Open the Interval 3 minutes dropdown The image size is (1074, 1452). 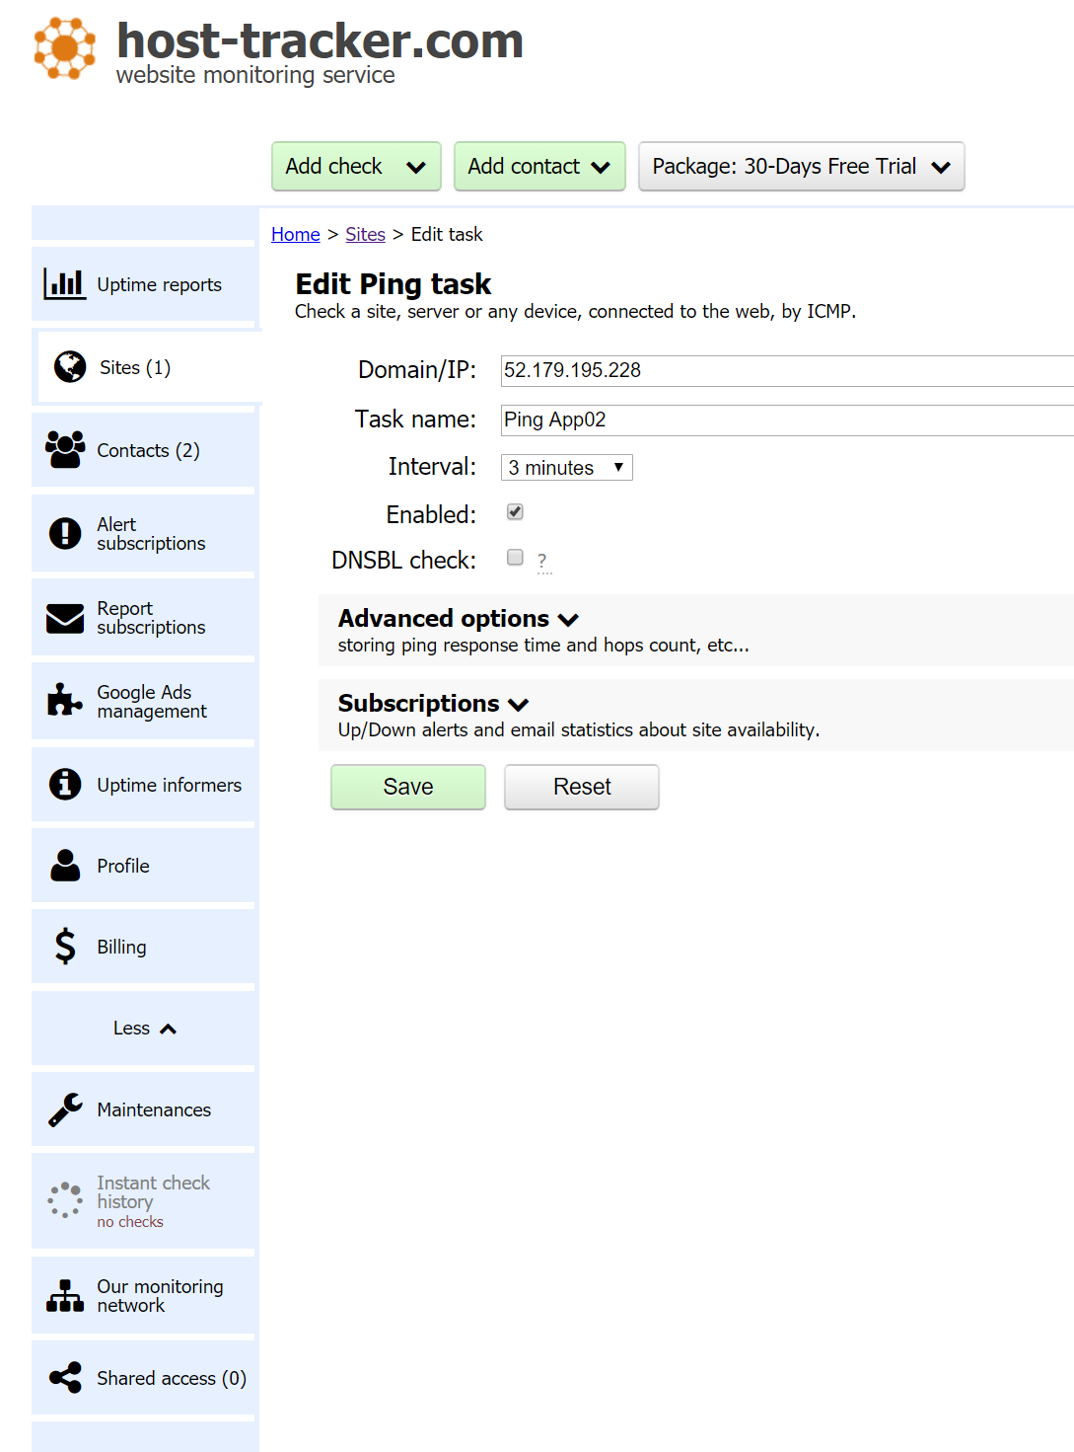pyautogui.click(x=567, y=467)
